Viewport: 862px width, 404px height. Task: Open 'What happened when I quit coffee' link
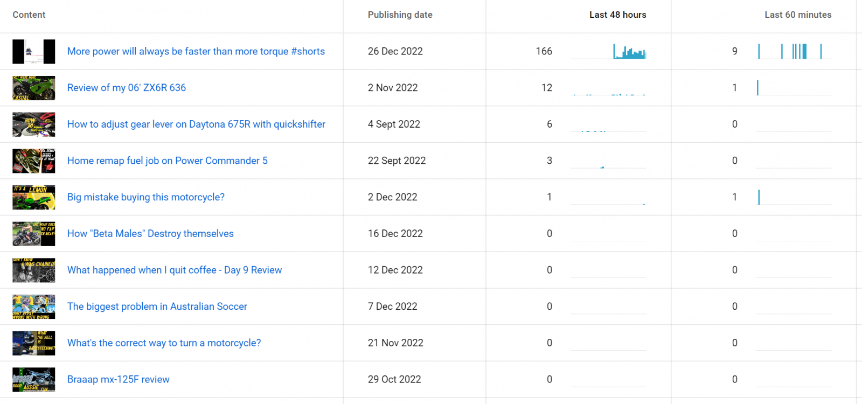pyautogui.click(x=174, y=270)
